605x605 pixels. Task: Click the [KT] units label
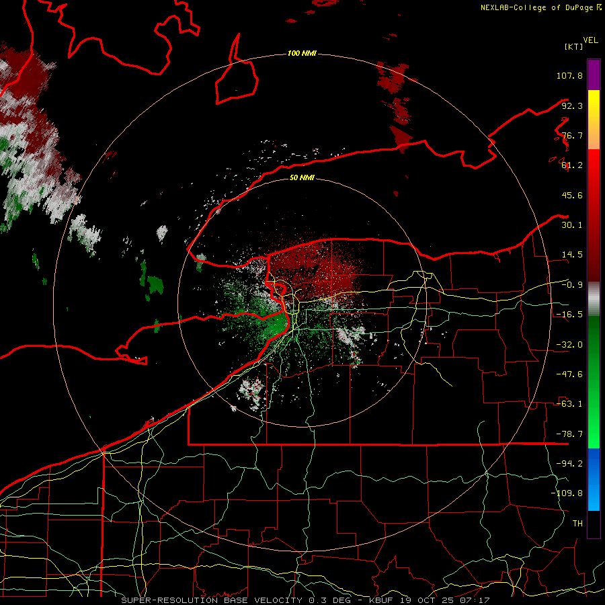pyautogui.click(x=574, y=46)
